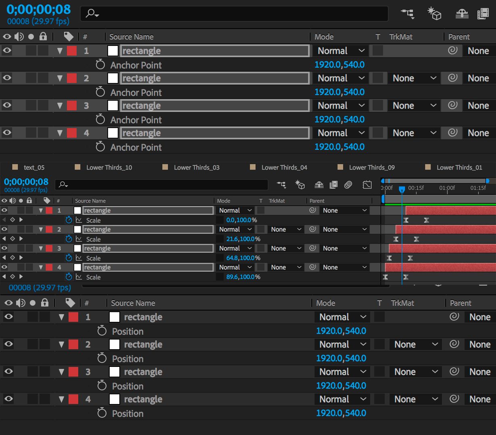The width and height of the screenshot is (496, 435).
Task: Collapse layer 2 triangle in Position panel
Action: click(x=62, y=344)
